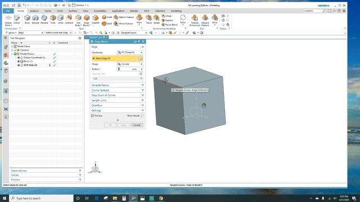Click the Resize Blend tool
The width and height of the screenshot is (360, 202).
[x=169, y=25]
